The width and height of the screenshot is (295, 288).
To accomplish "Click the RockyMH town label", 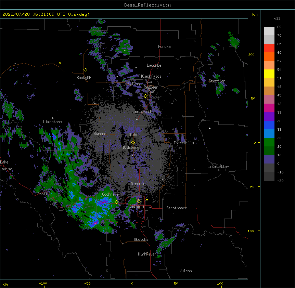I will point(84,78).
